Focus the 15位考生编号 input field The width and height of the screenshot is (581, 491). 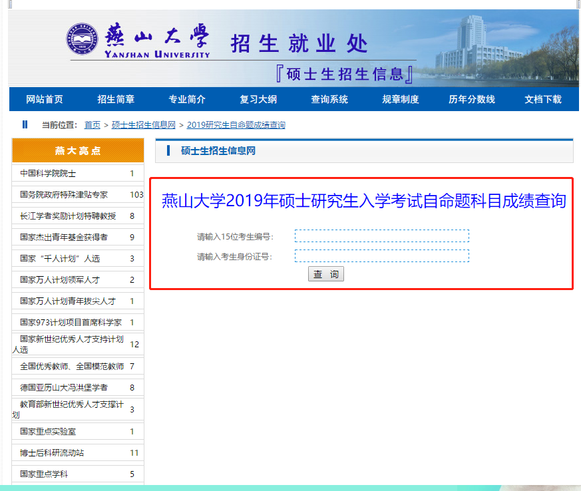[x=381, y=236]
